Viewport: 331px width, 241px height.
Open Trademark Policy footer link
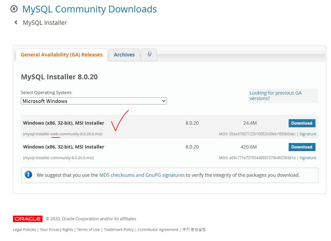119,230
